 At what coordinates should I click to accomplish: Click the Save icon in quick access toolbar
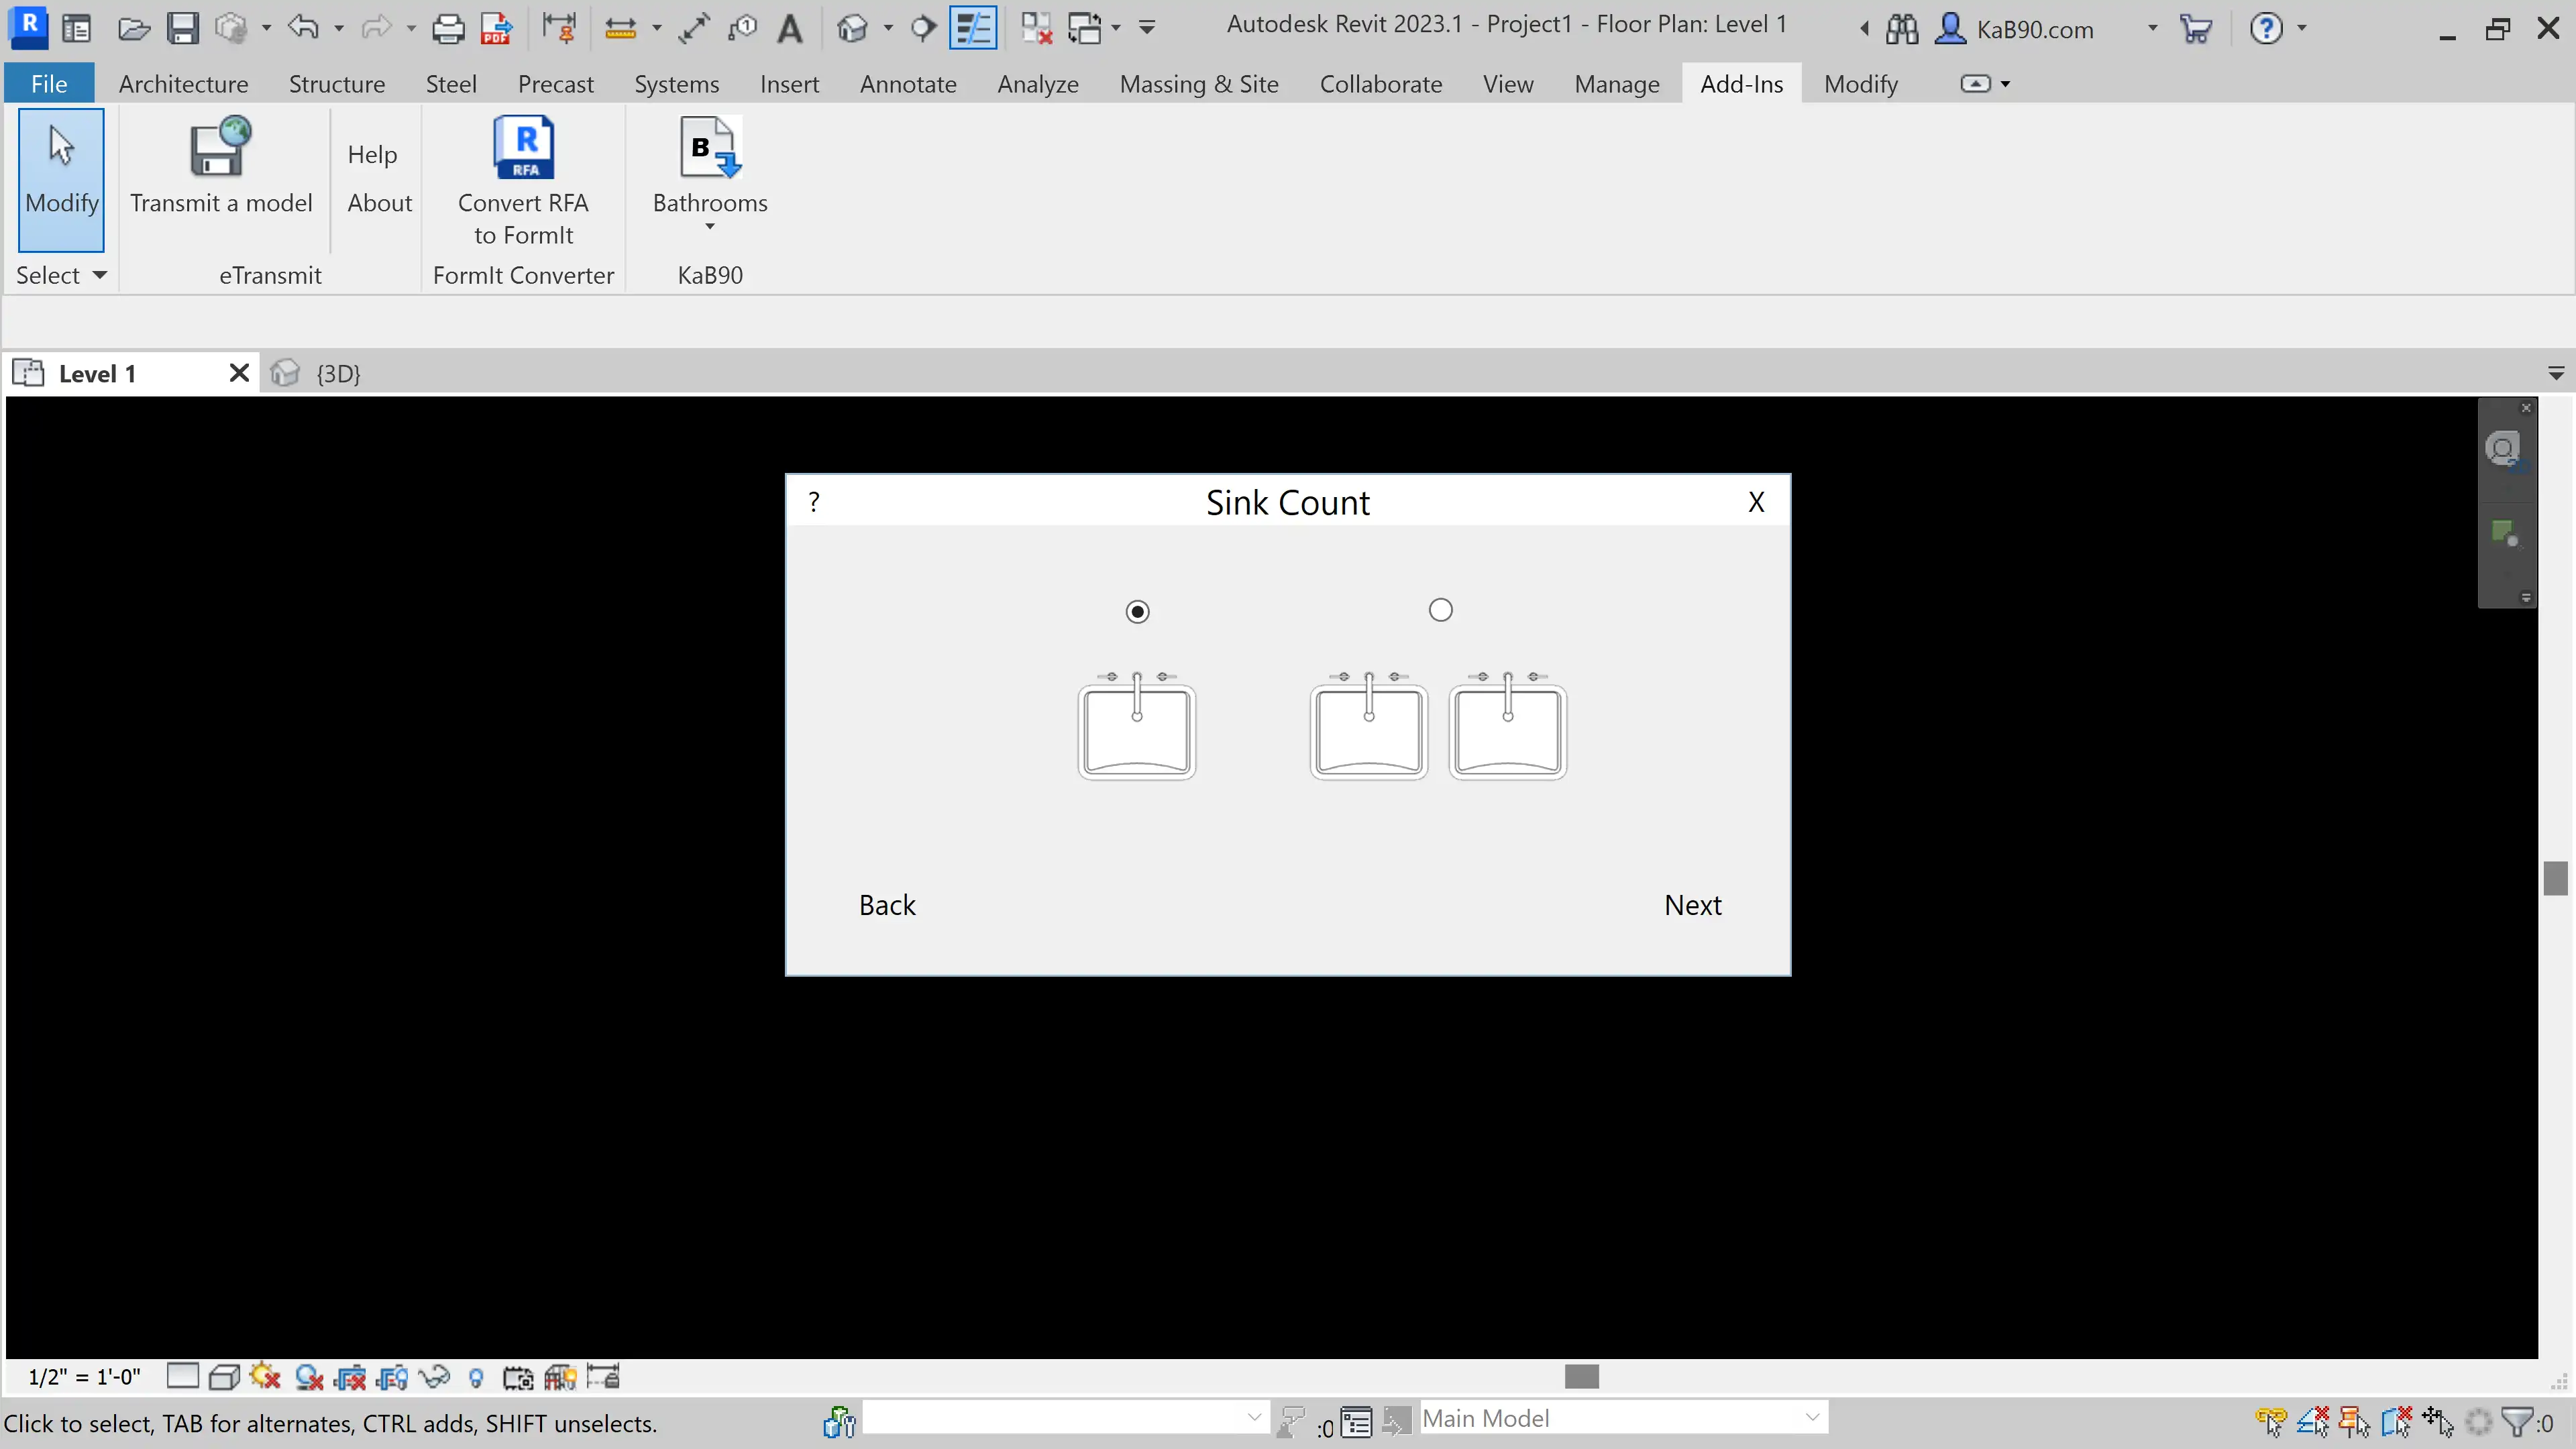pos(182,28)
